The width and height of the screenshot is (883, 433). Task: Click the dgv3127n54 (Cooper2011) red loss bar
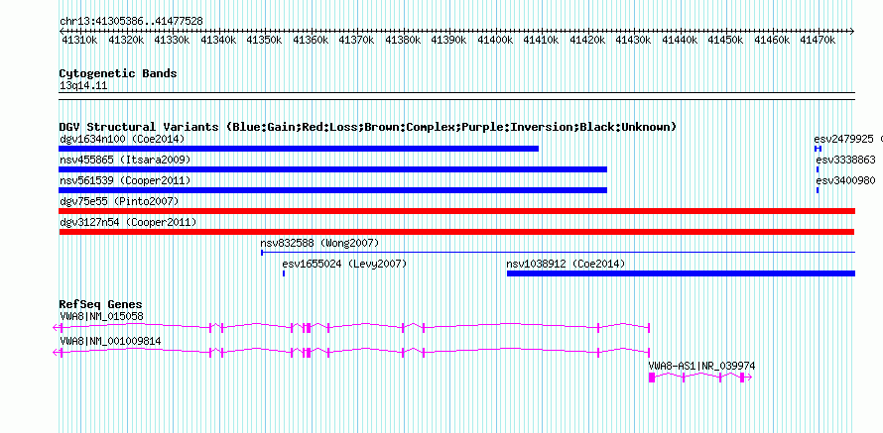click(456, 232)
